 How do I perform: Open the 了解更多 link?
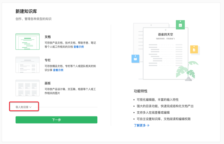click(x=141, y=125)
